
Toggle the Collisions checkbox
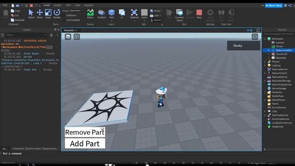tap(65, 15)
